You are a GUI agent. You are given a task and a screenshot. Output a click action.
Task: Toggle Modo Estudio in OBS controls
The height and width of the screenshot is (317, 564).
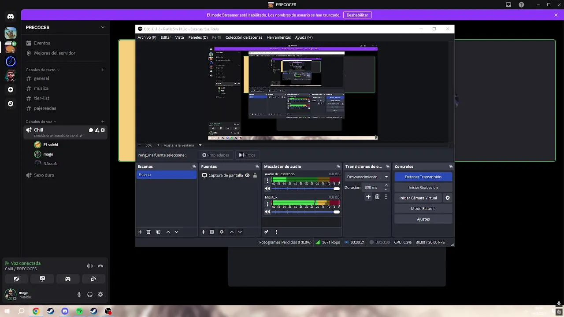click(x=423, y=209)
